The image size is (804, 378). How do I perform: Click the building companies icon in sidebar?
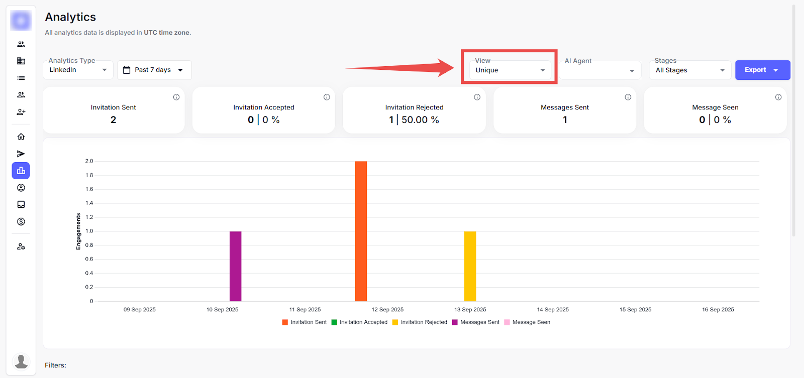(21, 61)
